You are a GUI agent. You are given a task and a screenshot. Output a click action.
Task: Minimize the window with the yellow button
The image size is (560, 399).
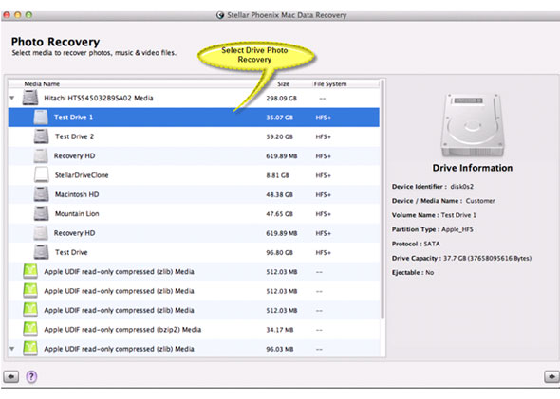[17, 15]
